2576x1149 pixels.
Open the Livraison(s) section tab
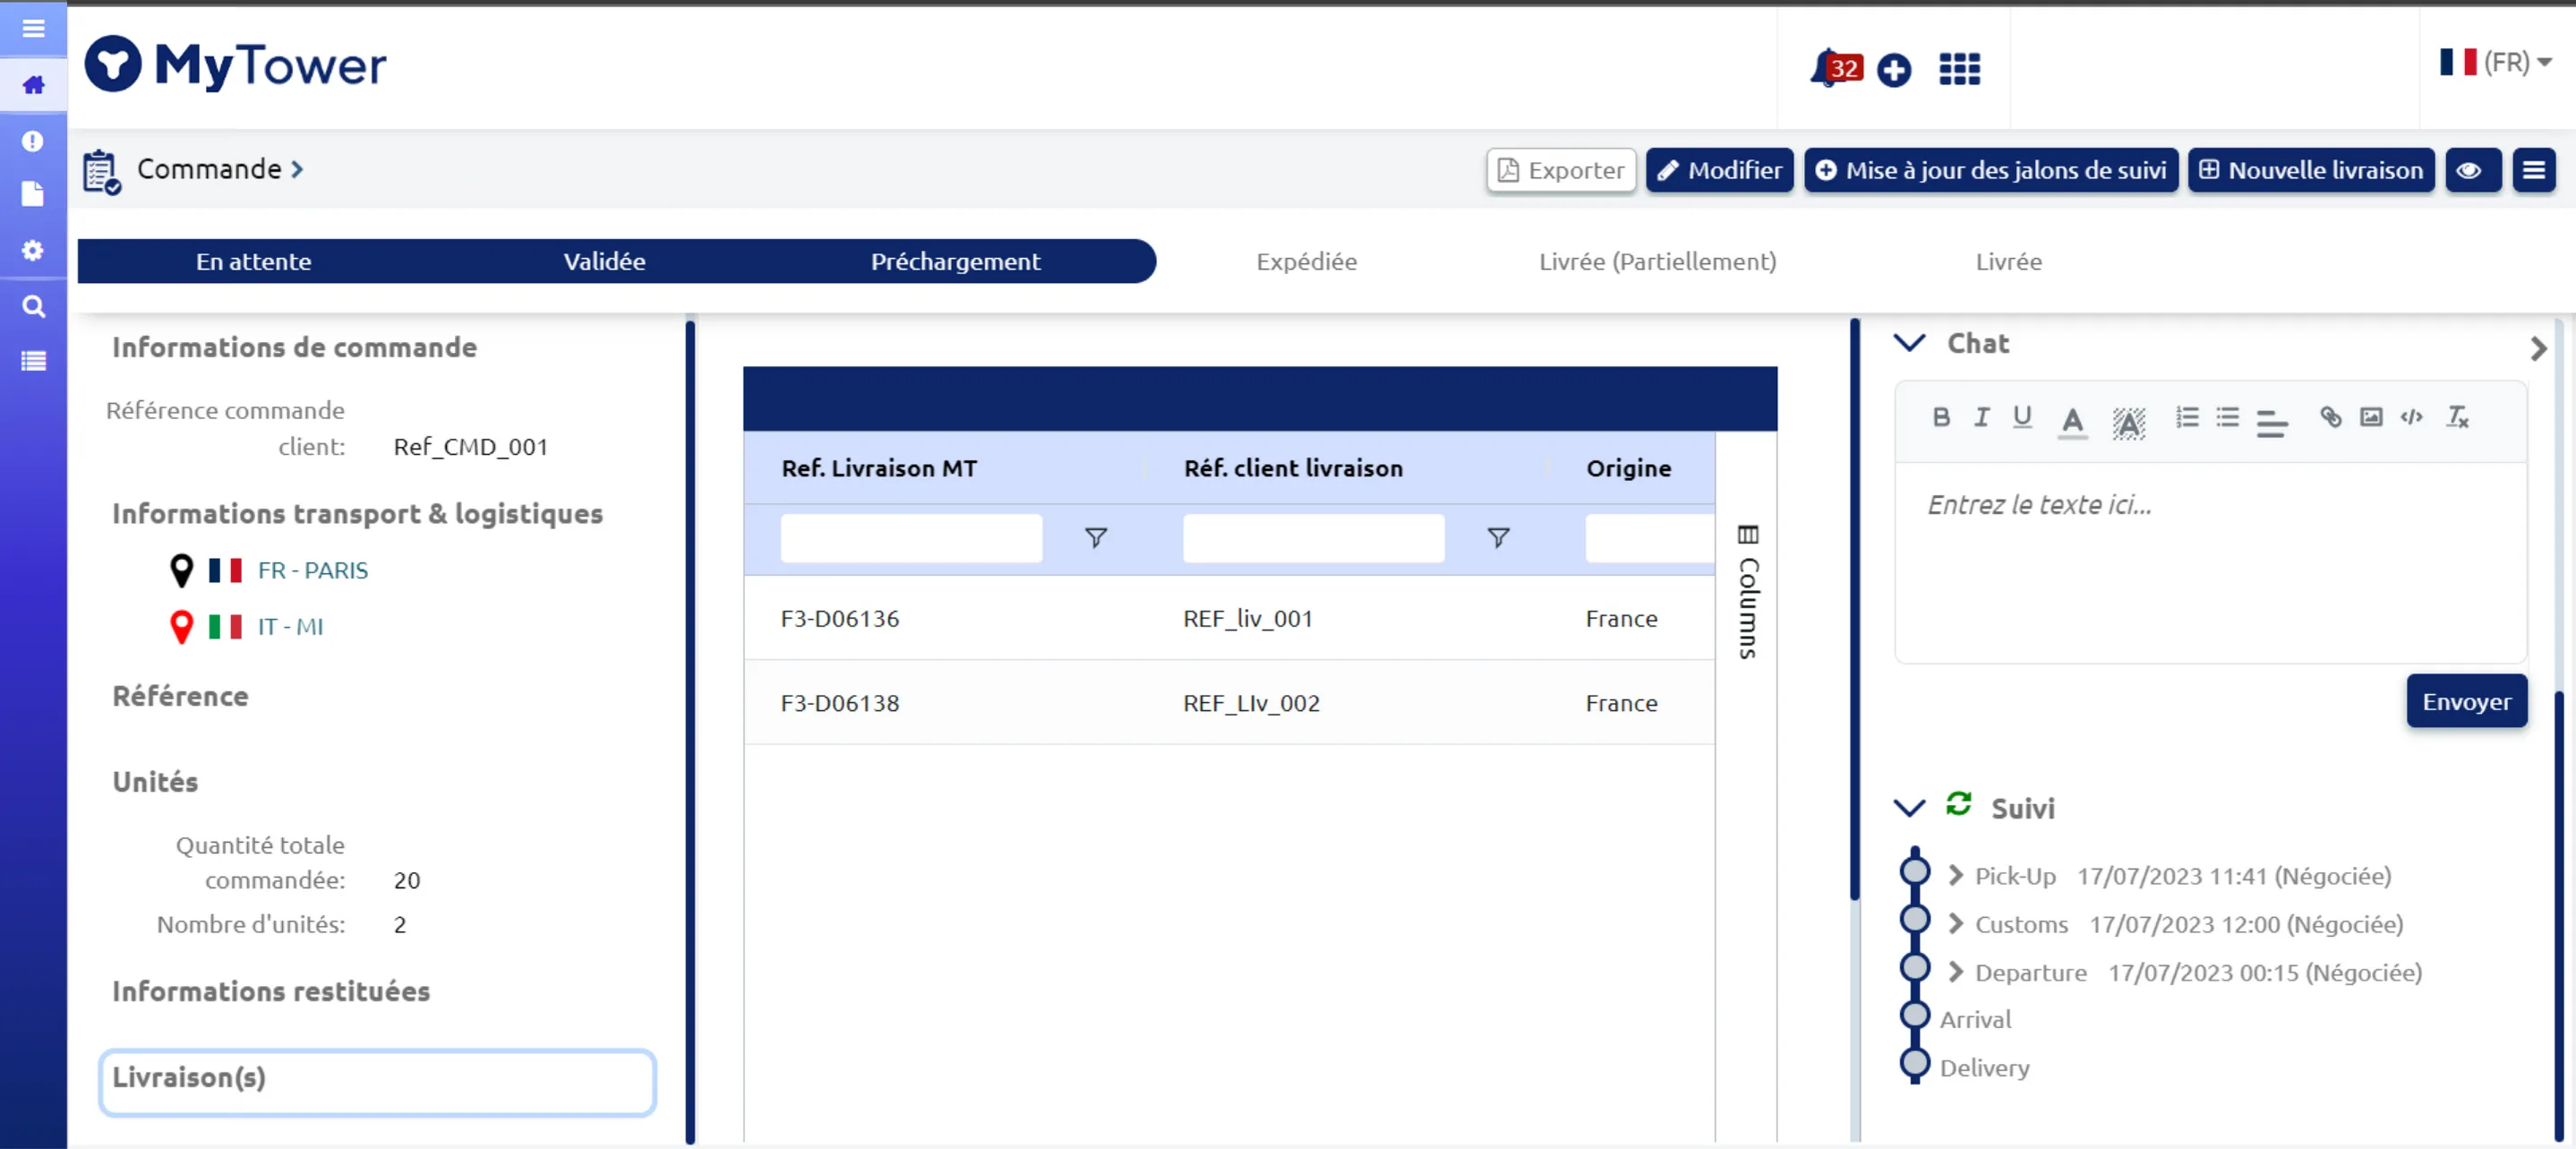click(377, 1081)
